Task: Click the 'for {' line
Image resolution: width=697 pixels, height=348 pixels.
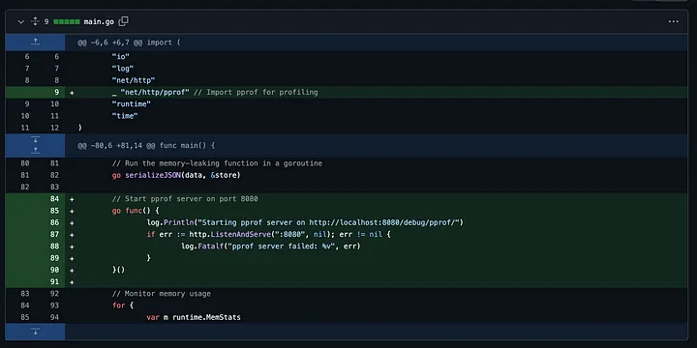Action: coord(123,305)
